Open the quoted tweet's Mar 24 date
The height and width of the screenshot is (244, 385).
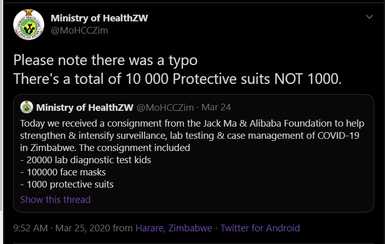pyautogui.click(x=216, y=108)
